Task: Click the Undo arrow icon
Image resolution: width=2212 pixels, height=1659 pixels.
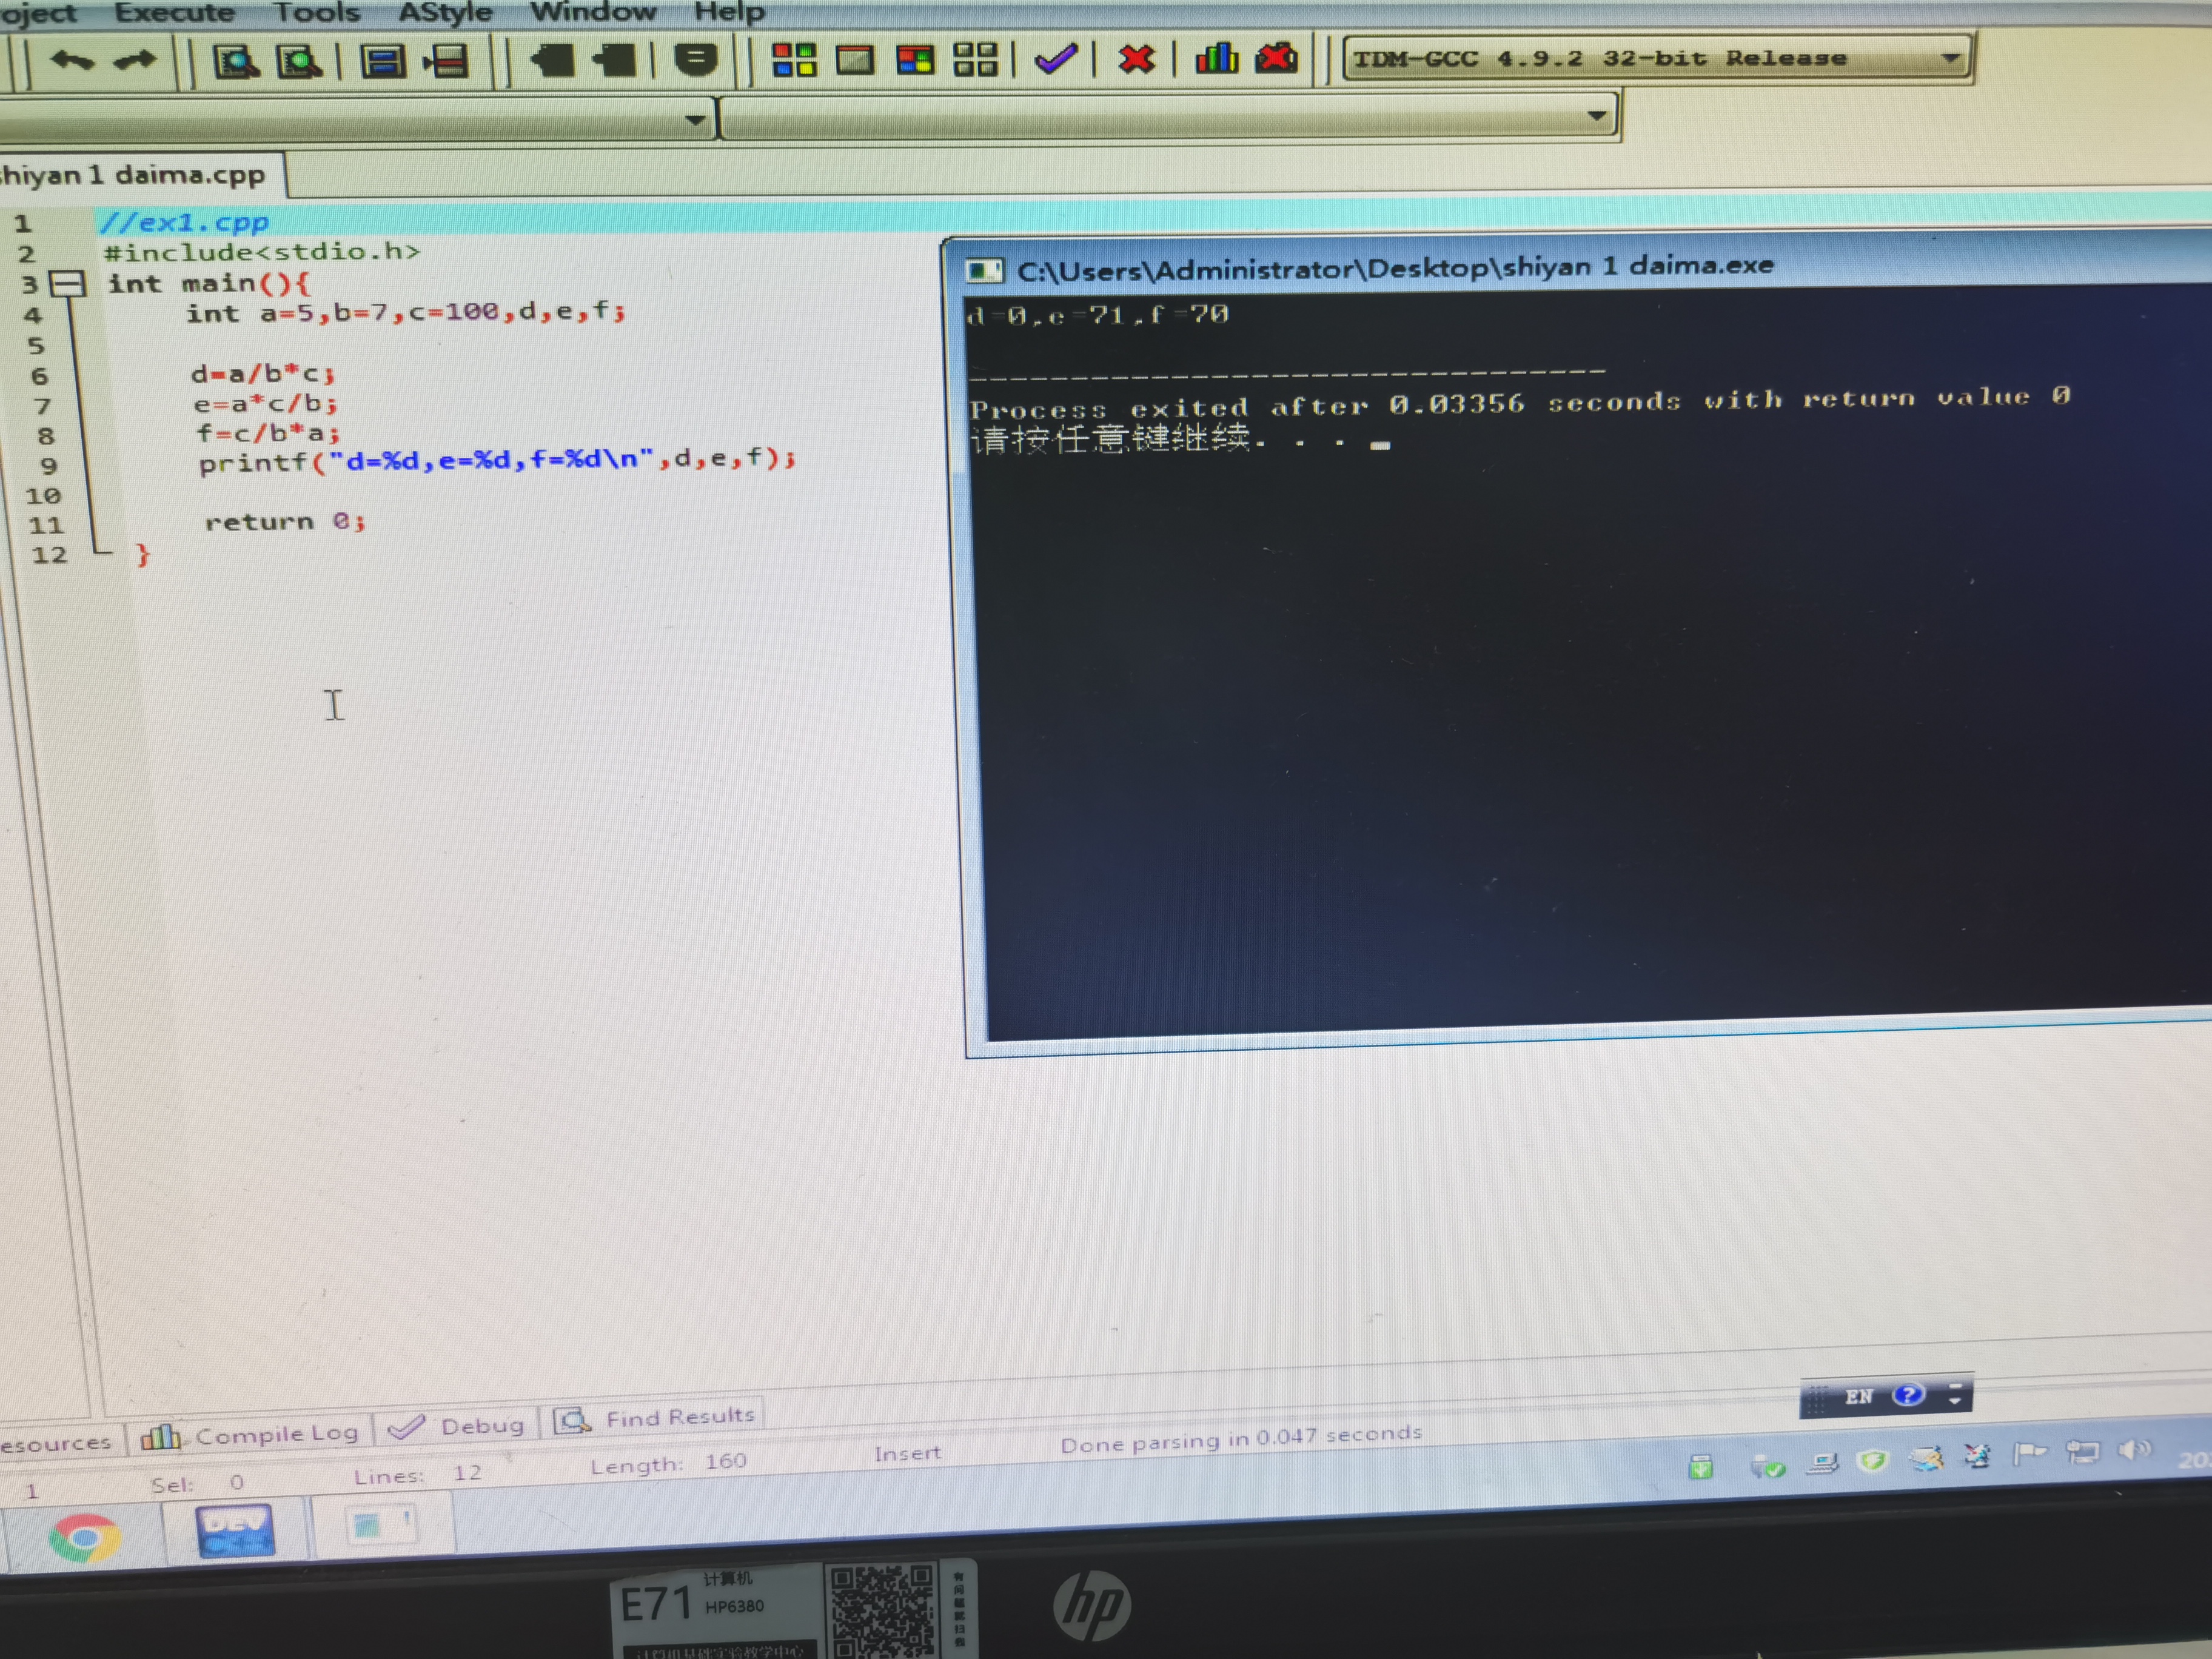Action: coord(71,61)
